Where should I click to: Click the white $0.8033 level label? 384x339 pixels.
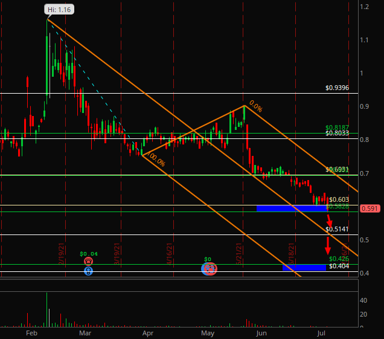pos(337,133)
